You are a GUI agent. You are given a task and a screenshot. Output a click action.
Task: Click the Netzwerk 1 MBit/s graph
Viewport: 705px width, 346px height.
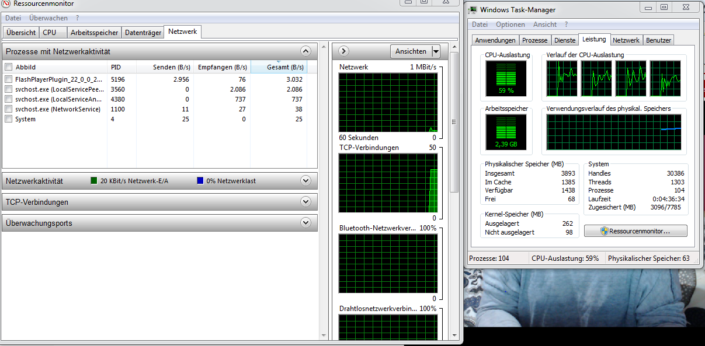tap(388, 102)
